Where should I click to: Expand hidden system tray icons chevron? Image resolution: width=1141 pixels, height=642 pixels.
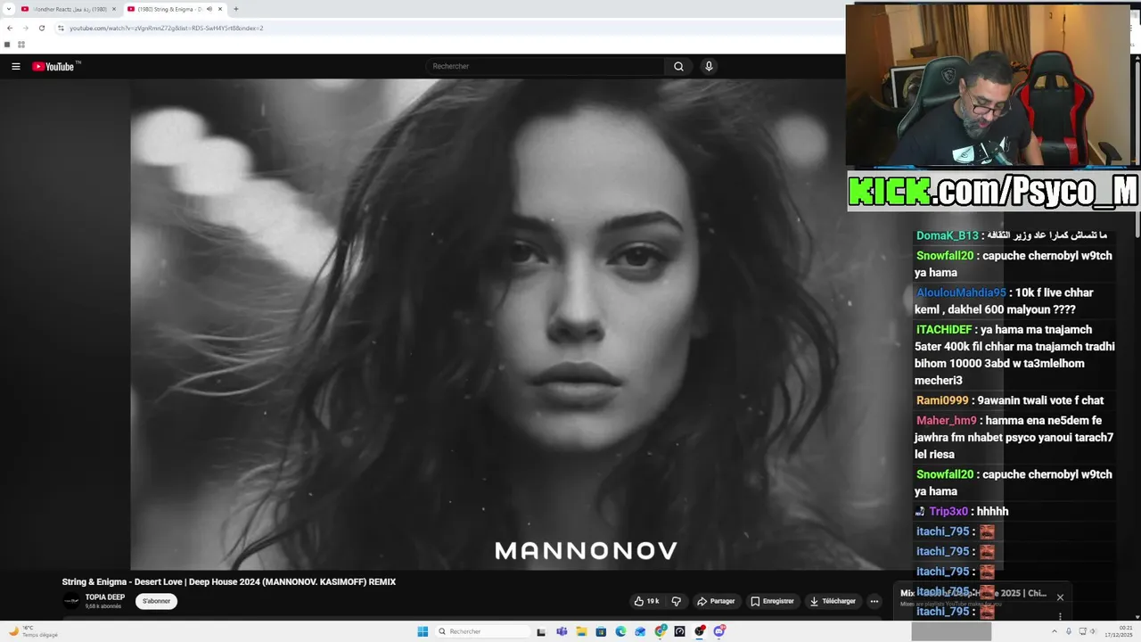click(x=1055, y=631)
